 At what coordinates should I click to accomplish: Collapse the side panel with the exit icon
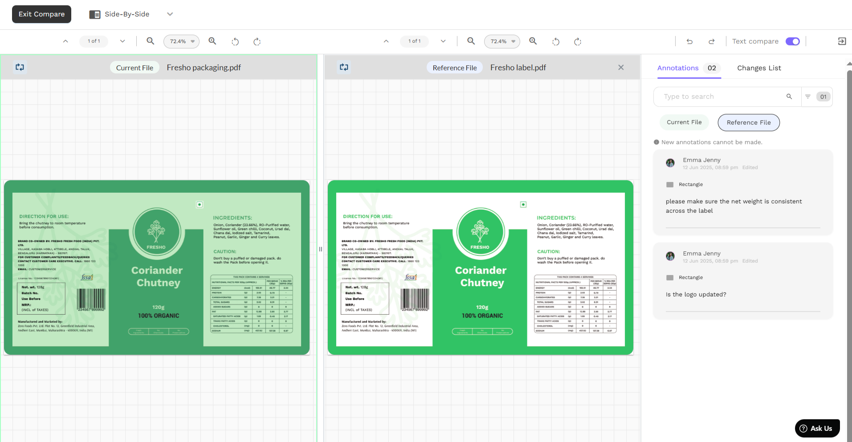pos(842,41)
